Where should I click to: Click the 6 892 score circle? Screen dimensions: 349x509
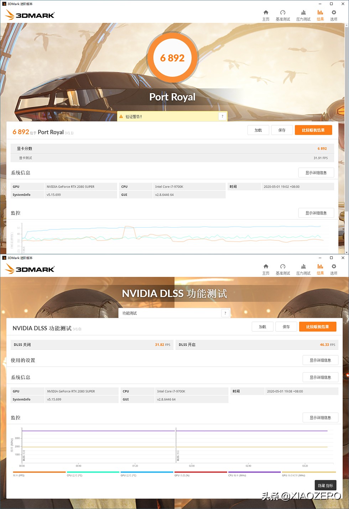point(172,58)
